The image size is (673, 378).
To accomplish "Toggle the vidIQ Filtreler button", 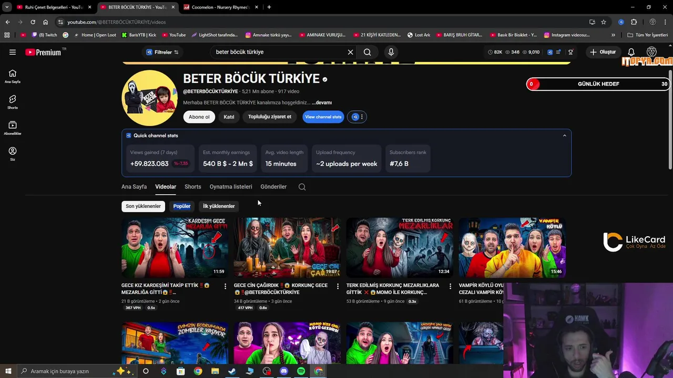I will tap(162, 52).
